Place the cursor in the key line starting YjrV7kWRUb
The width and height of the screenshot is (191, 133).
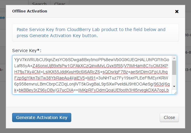click(92, 60)
